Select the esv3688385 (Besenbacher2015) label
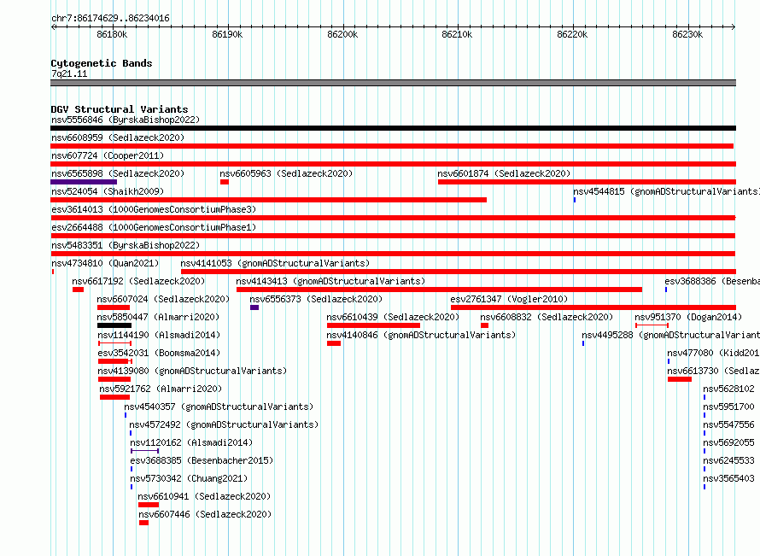 click(202, 460)
